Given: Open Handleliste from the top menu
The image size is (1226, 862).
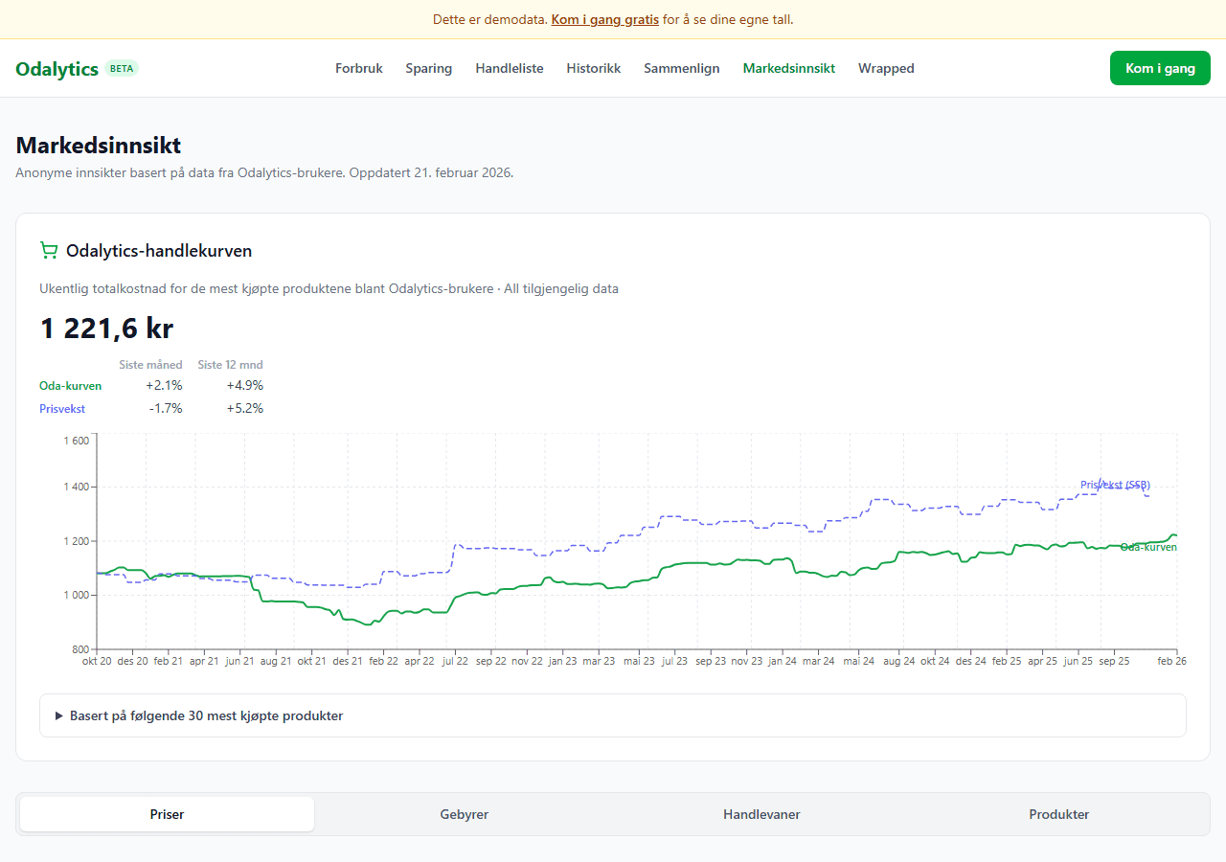Looking at the screenshot, I should pyautogui.click(x=509, y=69).
